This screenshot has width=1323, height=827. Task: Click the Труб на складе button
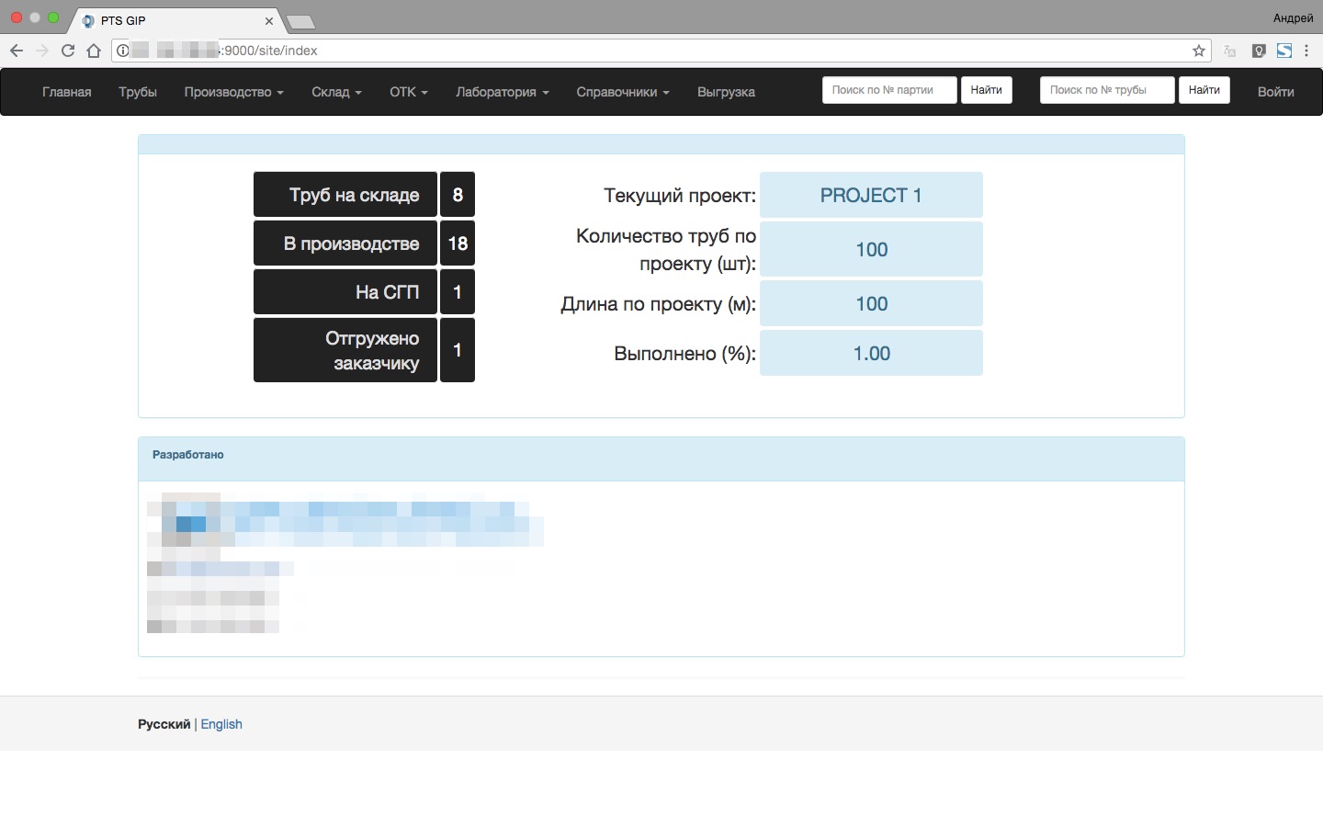345,195
